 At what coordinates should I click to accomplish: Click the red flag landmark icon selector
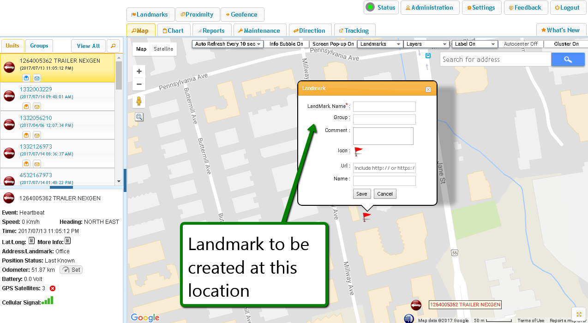[359, 151]
